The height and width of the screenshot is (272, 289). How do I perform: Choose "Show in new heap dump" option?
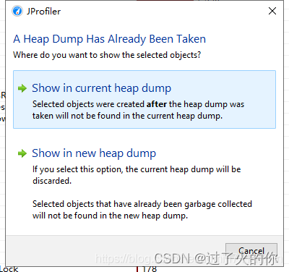[94, 153]
